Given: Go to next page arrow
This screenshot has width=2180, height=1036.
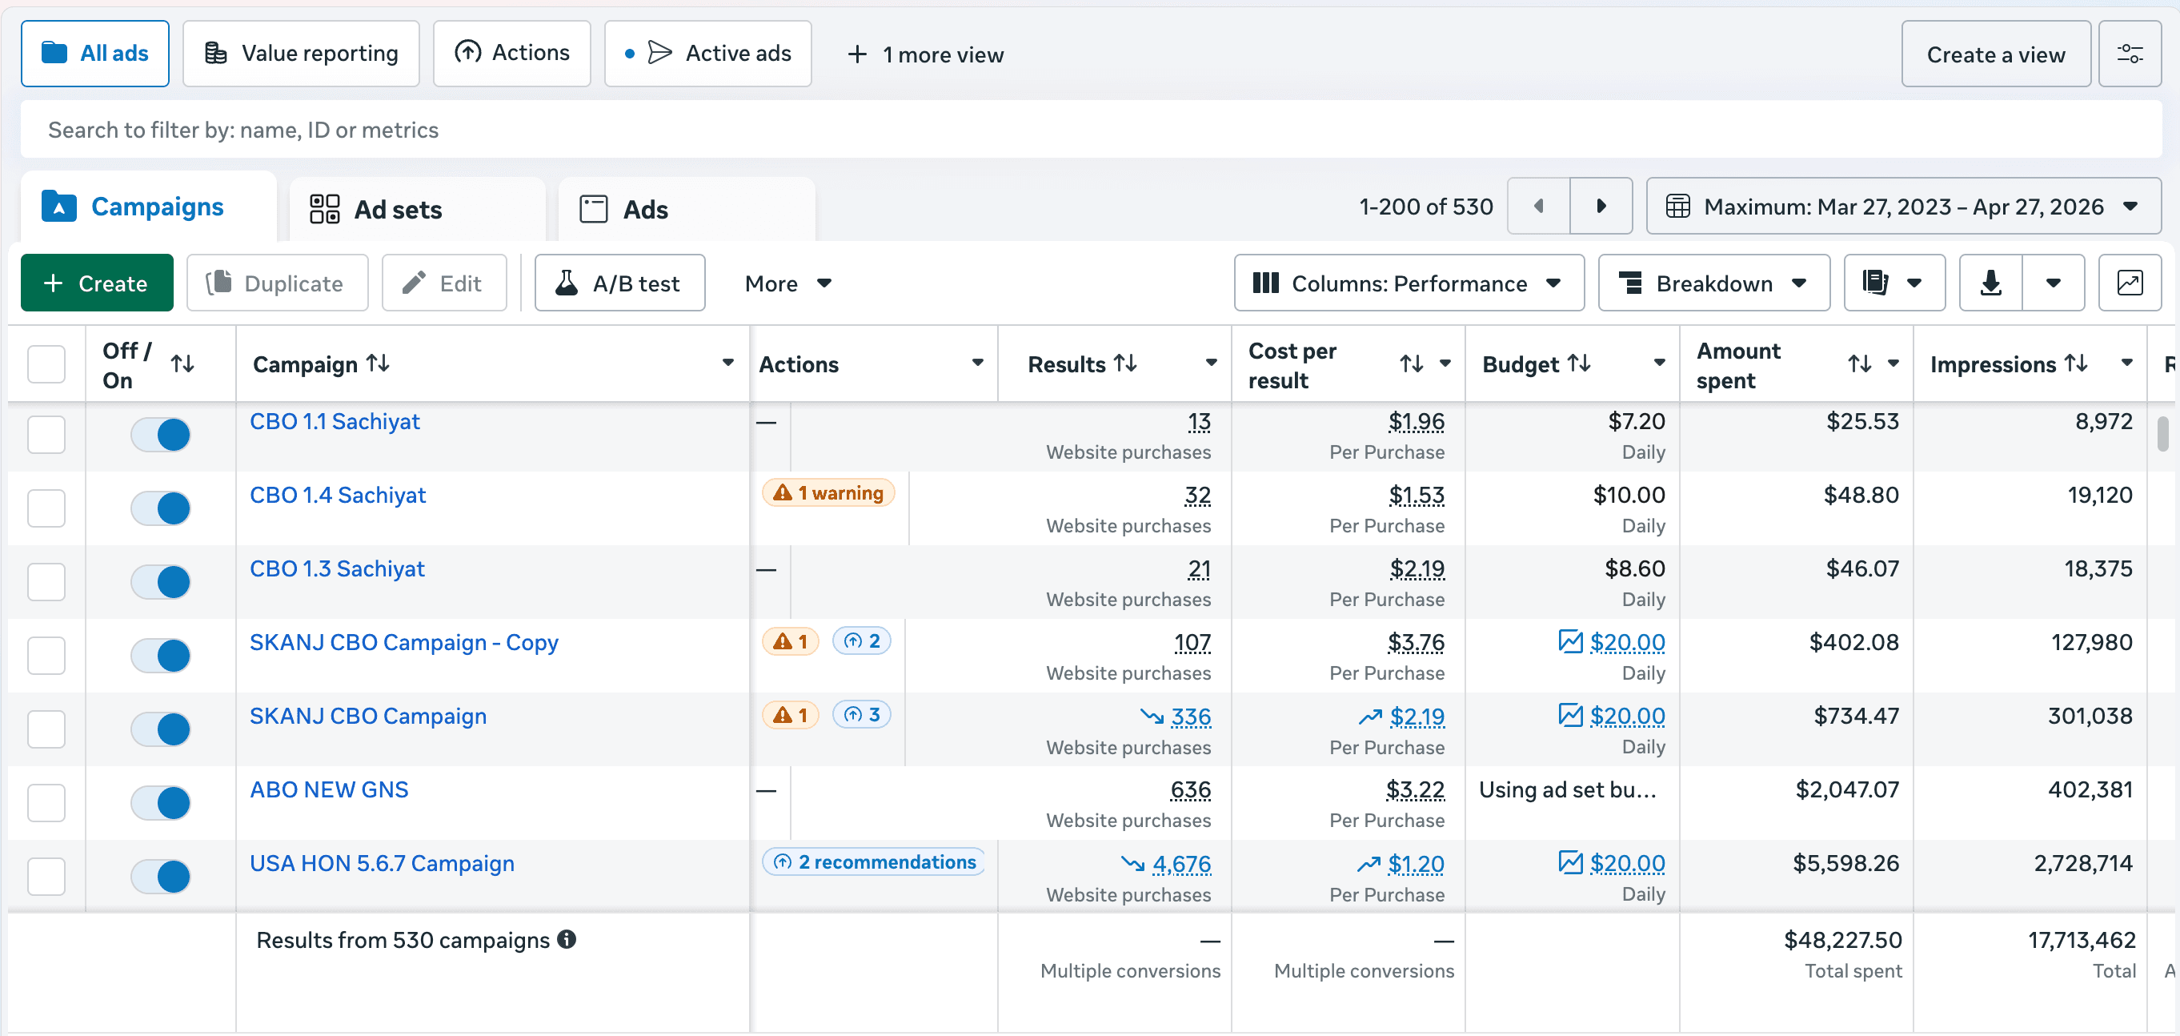Looking at the screenshot, I should [1601, 206].
